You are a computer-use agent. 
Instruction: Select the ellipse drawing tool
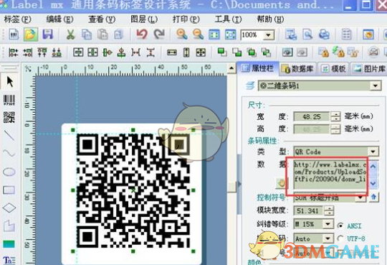click(9, 172)
